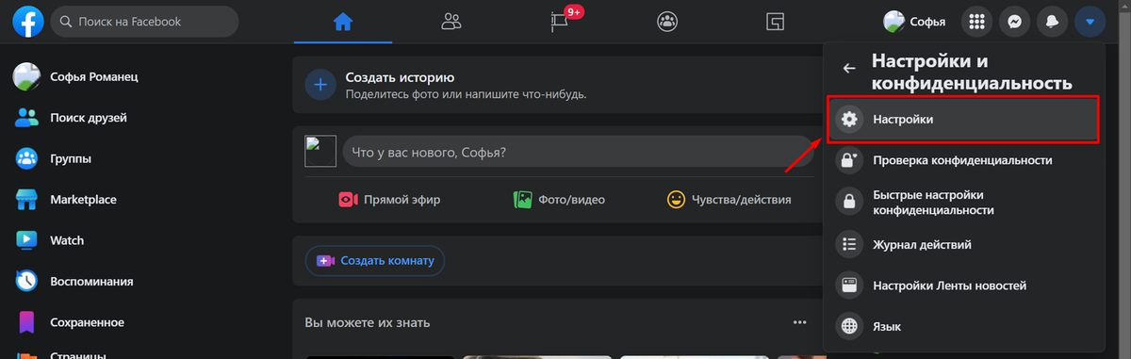This screenshot has height=359, width=1131.
Task: Click the find friends icon in sidebar
Action: tap(25, 118)
